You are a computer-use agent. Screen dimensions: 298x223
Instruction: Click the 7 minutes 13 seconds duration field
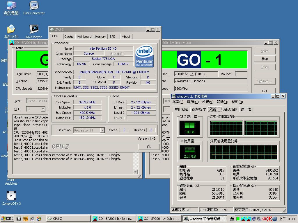pos(211,81)
